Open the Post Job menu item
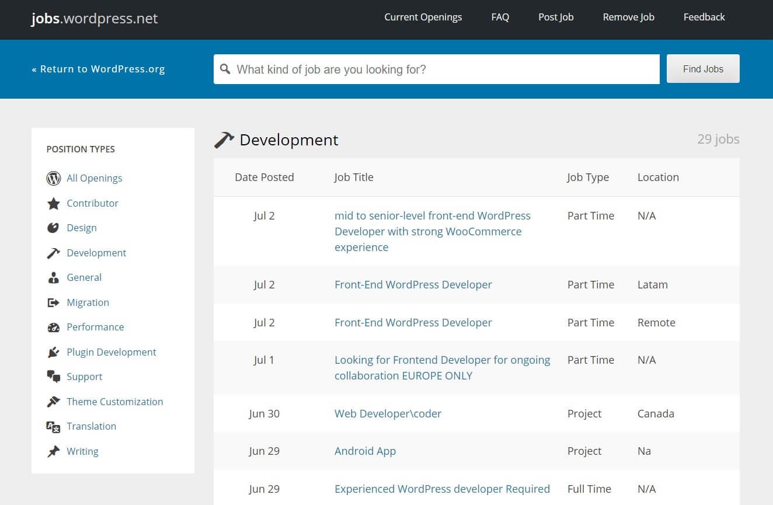This screenshot has height=505, width=773. coord(555,17)
